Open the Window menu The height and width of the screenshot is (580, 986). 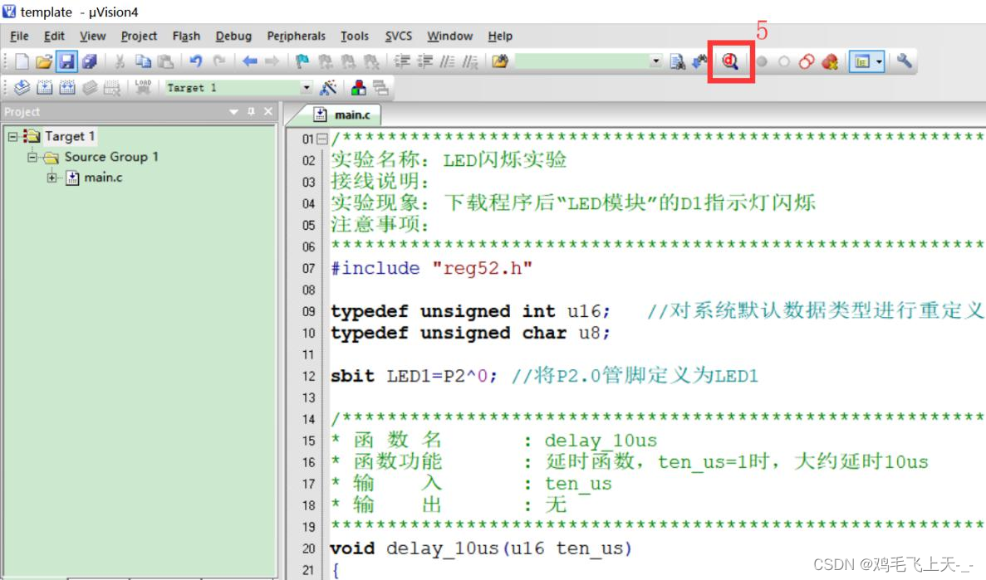449,36
